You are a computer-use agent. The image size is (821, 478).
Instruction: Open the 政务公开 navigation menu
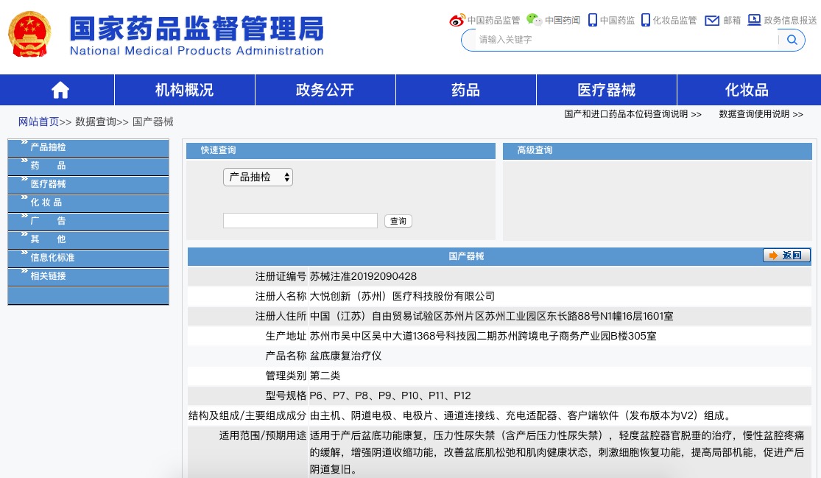(325, 90)
